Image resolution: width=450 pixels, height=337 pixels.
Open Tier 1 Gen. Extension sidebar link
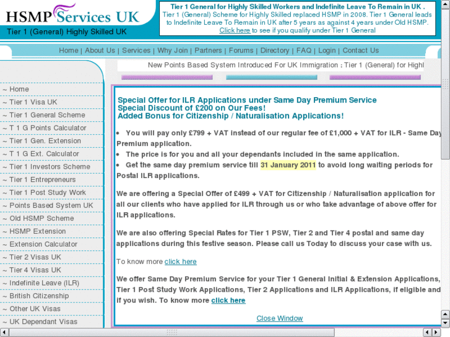(x=45, y=141)
